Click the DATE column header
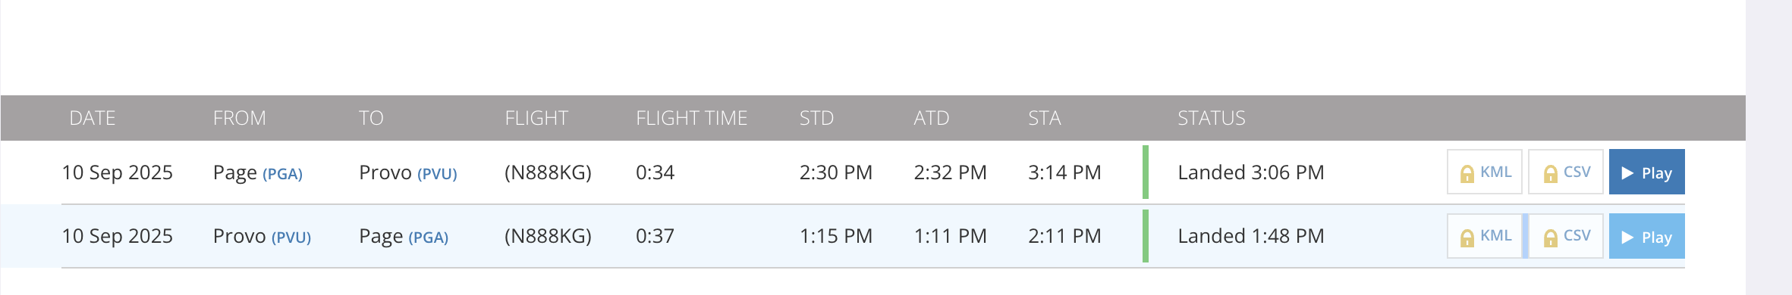This screenshot has width=1792, height=295. [x=93, y=118]
